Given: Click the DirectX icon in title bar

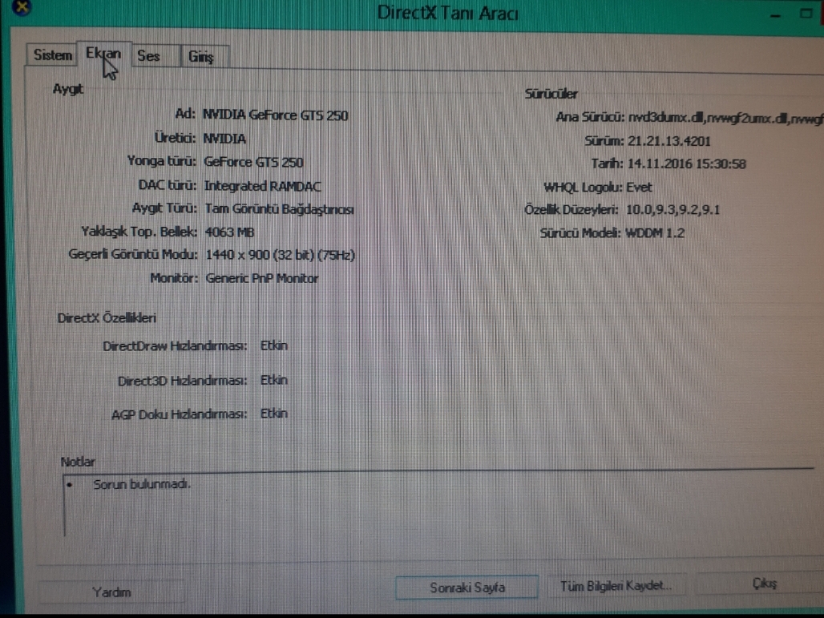Looking at the screenshot, I should [22, 7].
